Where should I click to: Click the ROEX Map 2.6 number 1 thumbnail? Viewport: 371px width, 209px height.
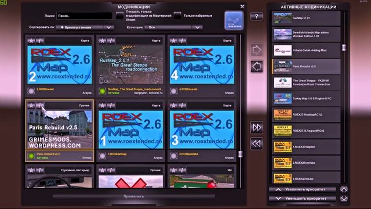tap(131, 129)
